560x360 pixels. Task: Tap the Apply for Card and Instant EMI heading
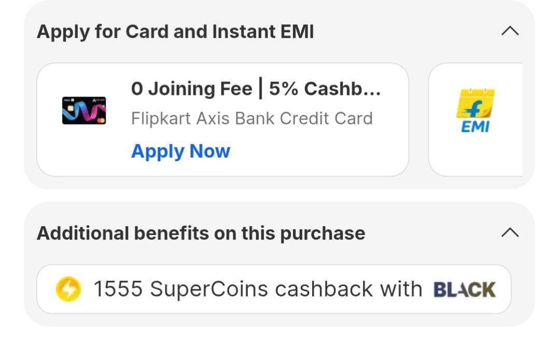coord(175,32)
